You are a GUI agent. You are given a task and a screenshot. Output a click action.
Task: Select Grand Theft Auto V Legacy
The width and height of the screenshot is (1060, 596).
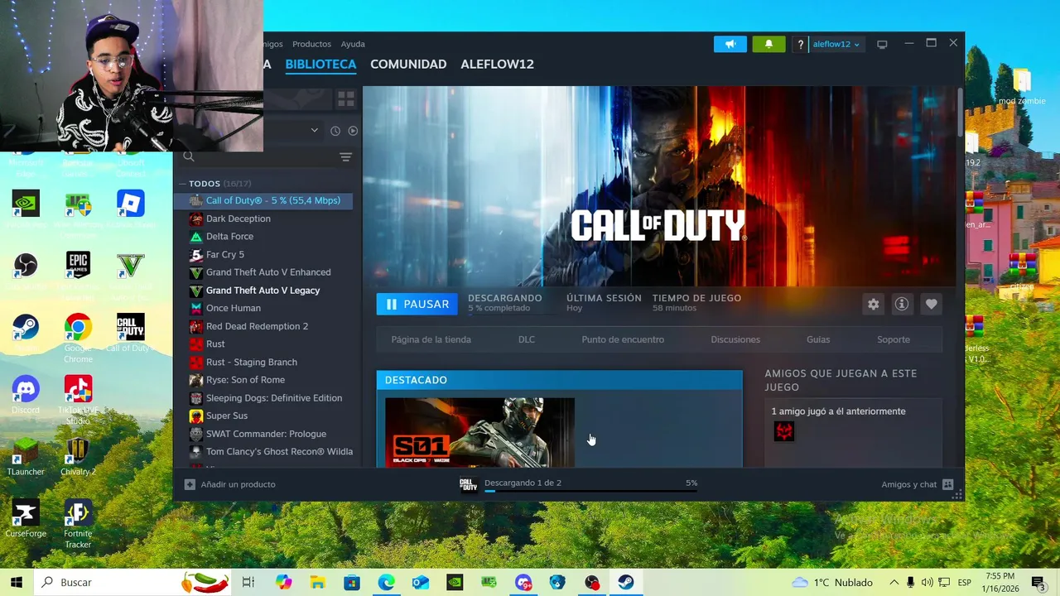pyautogui.click(x=263, y=291)
